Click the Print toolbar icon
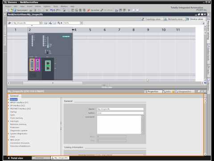Viewport: 214px width, 161px height. tap(31, 10)
